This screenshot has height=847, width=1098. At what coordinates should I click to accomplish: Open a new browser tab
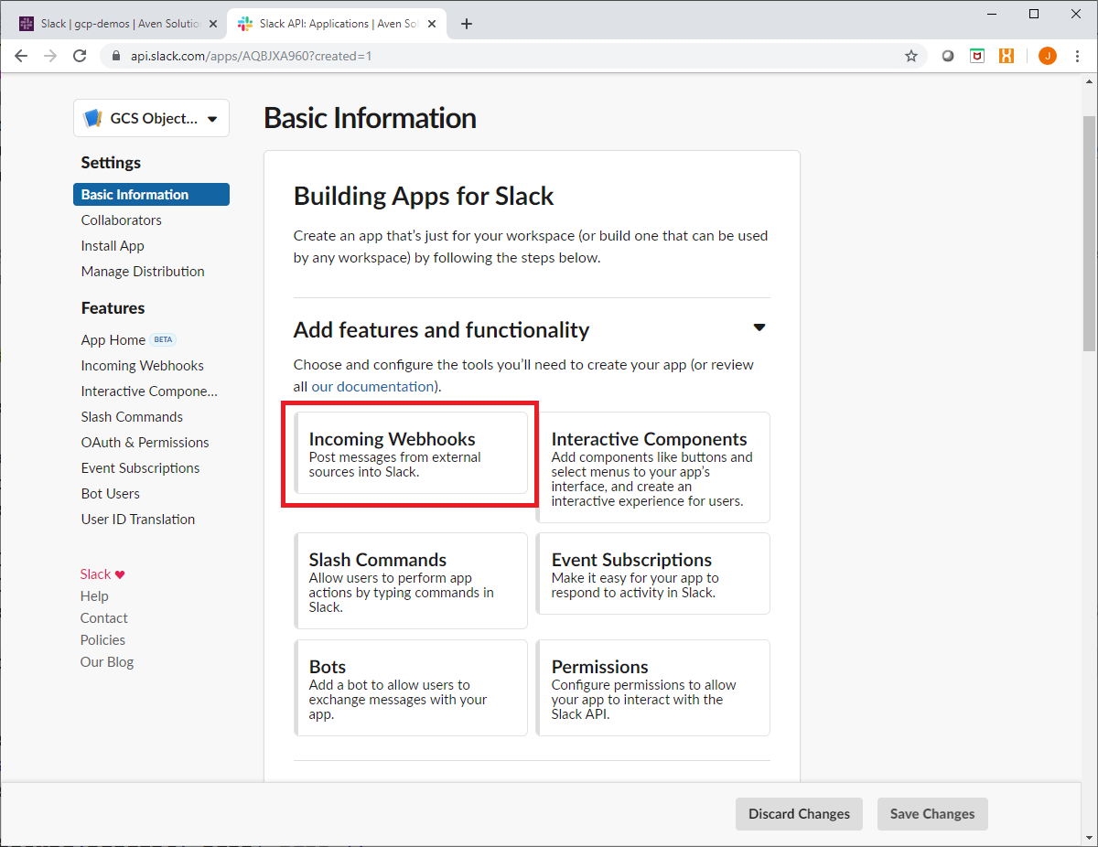point(467,24)
